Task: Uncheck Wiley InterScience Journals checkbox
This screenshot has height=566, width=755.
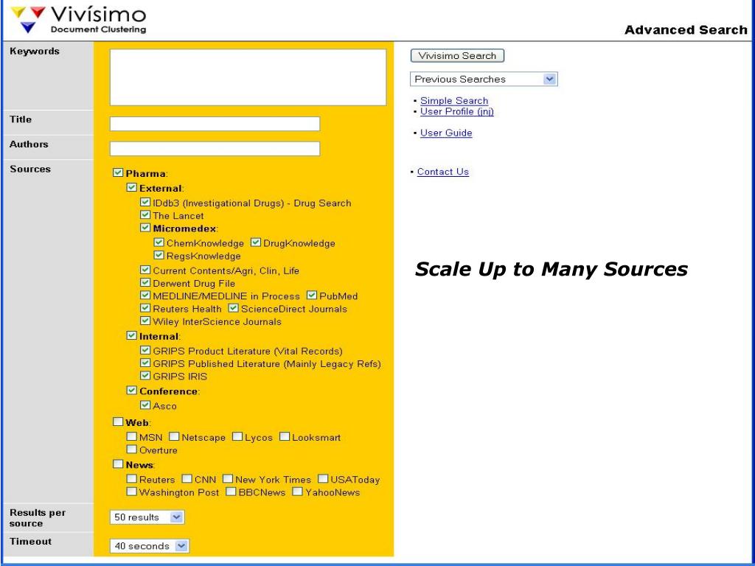Action: click(145, 320)
